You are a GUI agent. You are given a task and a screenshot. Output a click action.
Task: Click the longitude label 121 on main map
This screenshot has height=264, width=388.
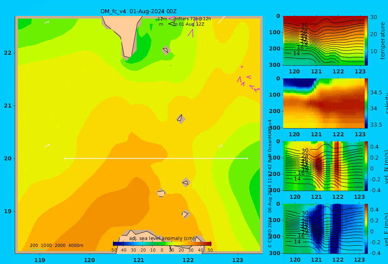[139, 260]
